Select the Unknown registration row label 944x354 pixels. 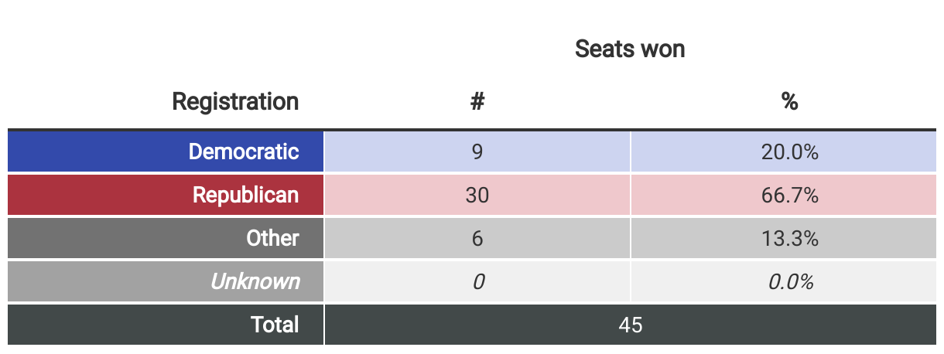tap(255, 281)
